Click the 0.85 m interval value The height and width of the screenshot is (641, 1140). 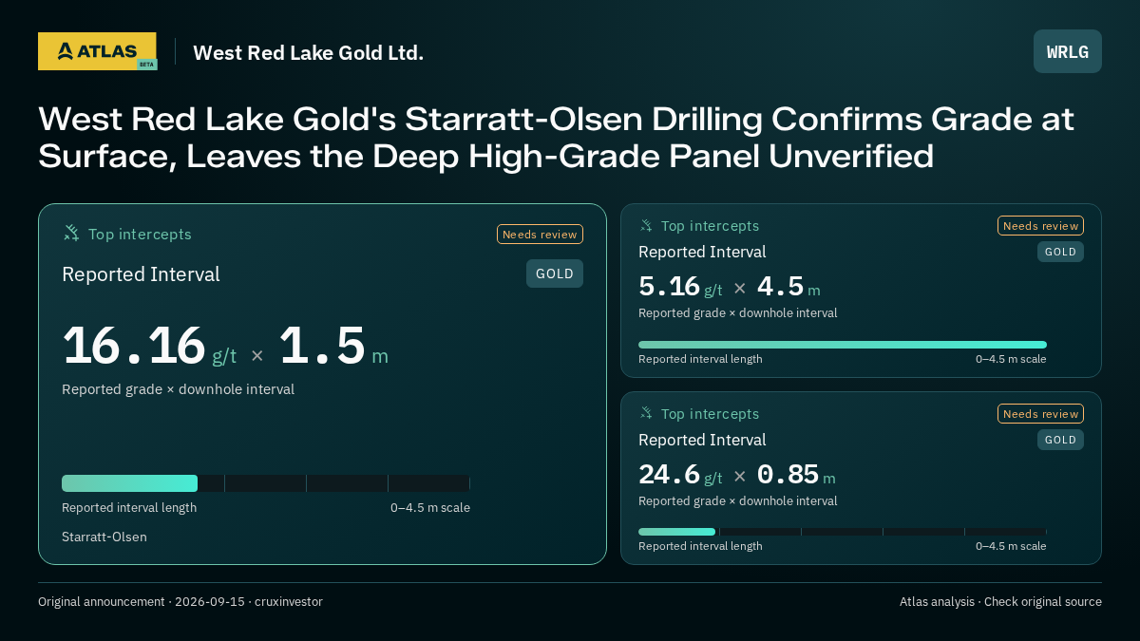796,475
